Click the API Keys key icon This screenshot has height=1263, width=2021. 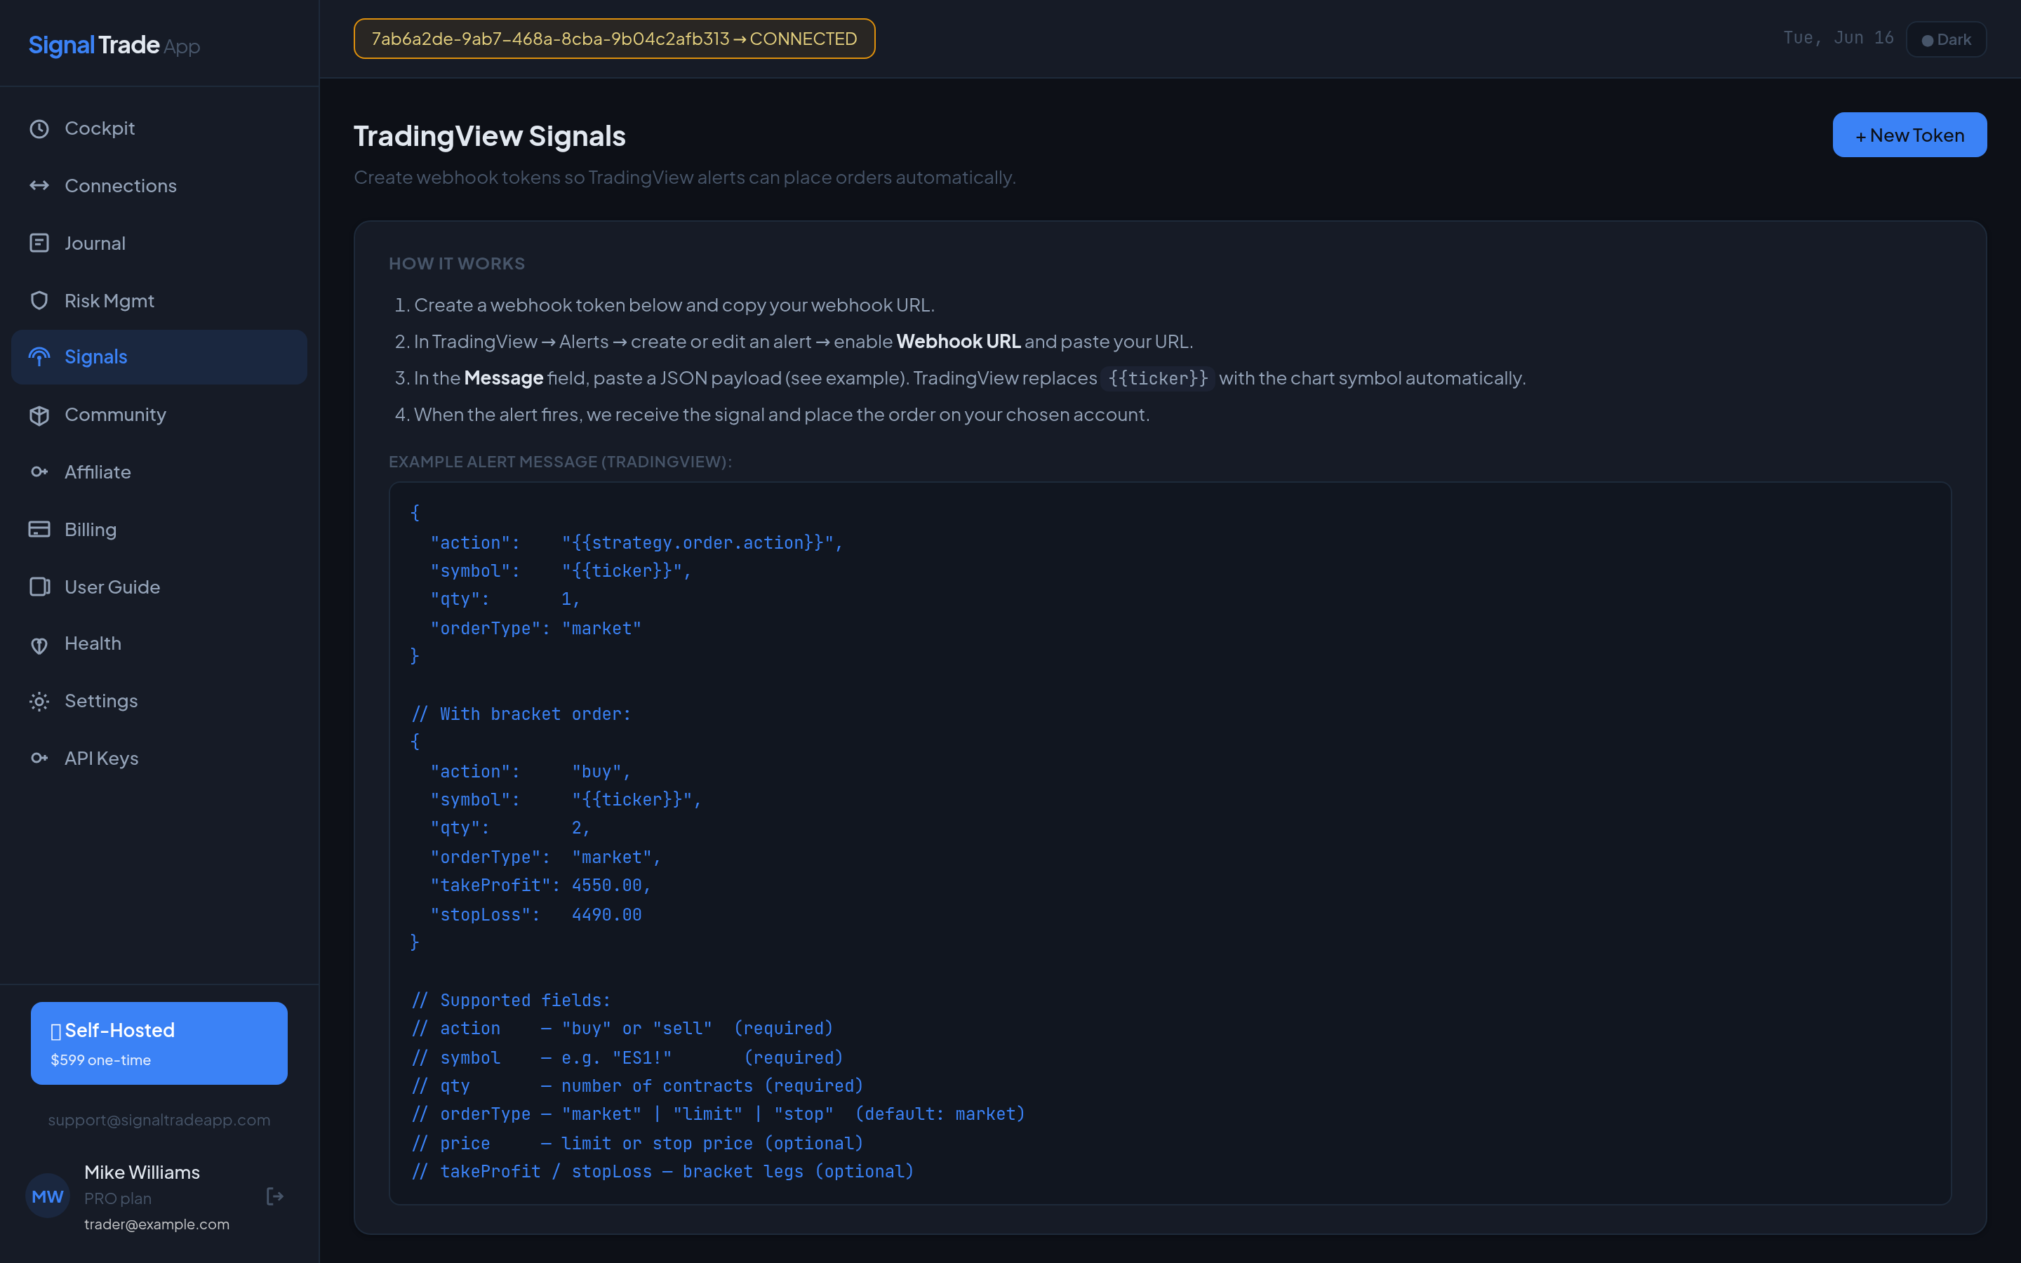39,759
